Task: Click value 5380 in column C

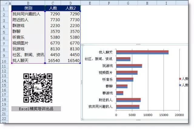Action: click(53, 37)
